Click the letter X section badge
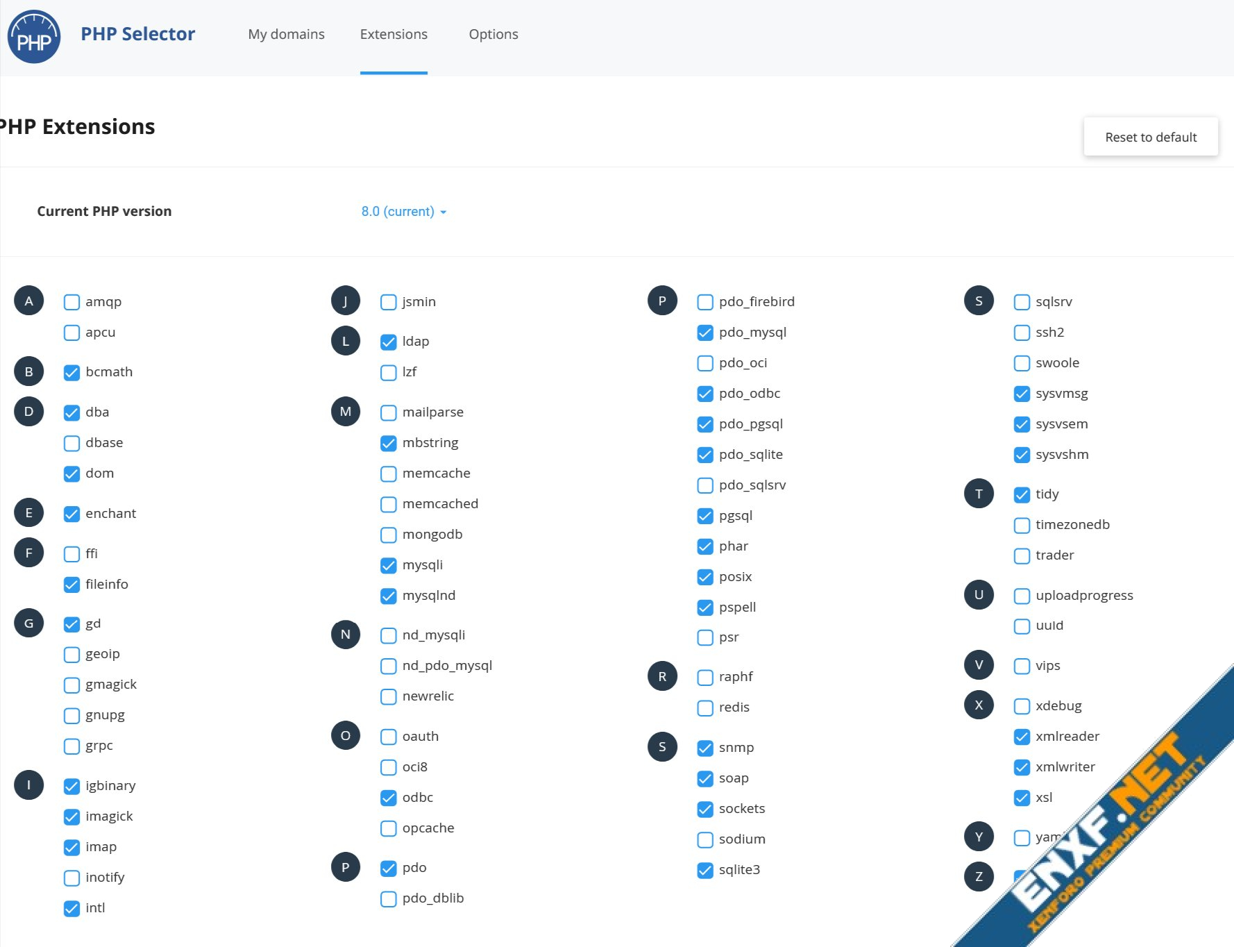Viewport: 1234px width, 947px height. (979, 705)
